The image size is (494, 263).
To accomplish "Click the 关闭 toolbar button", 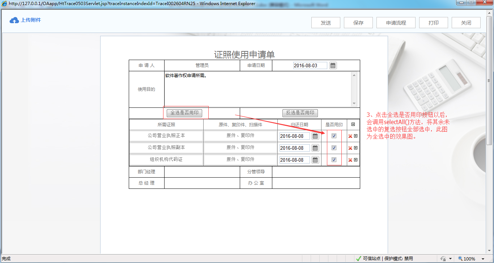I will [x=466, y=22].
